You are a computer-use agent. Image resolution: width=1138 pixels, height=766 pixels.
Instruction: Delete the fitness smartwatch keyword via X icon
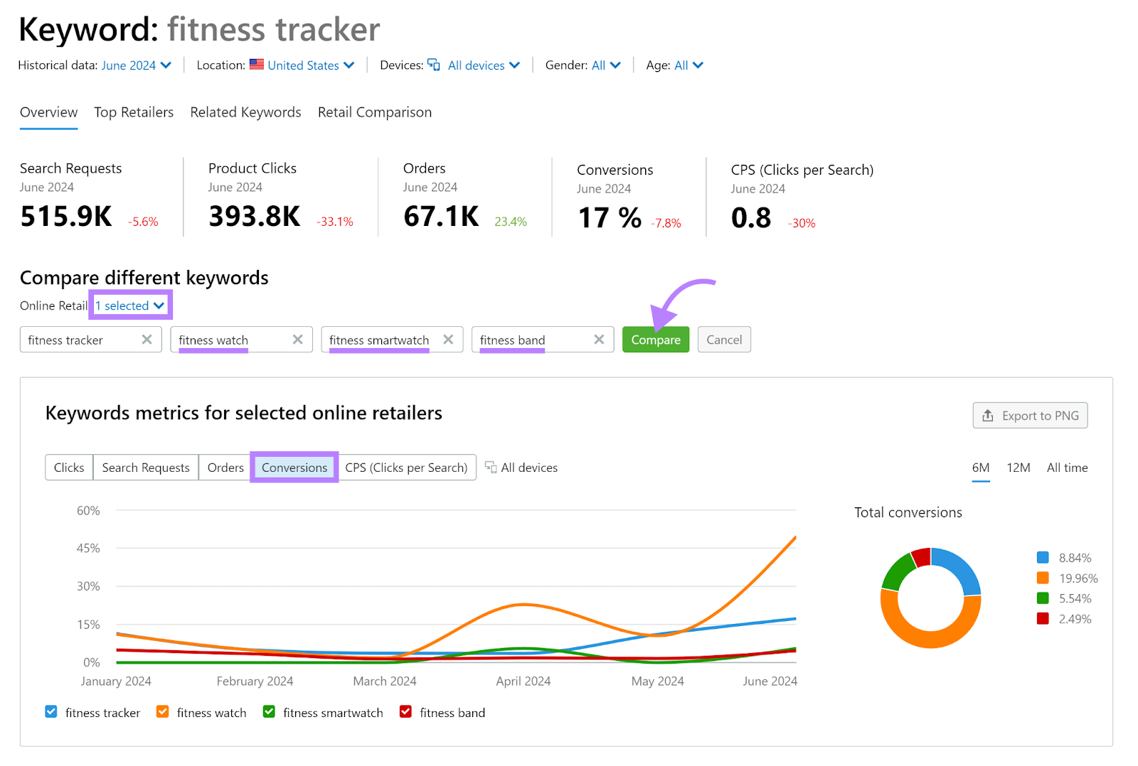(448, 340)
